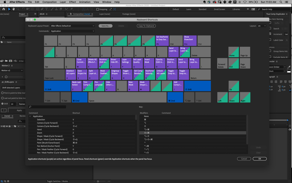Toggle the Exclude Items checkbox
292x183 pixels.
click(270, 57)
